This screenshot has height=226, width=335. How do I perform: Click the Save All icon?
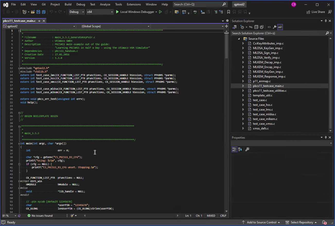coord(43,12)
